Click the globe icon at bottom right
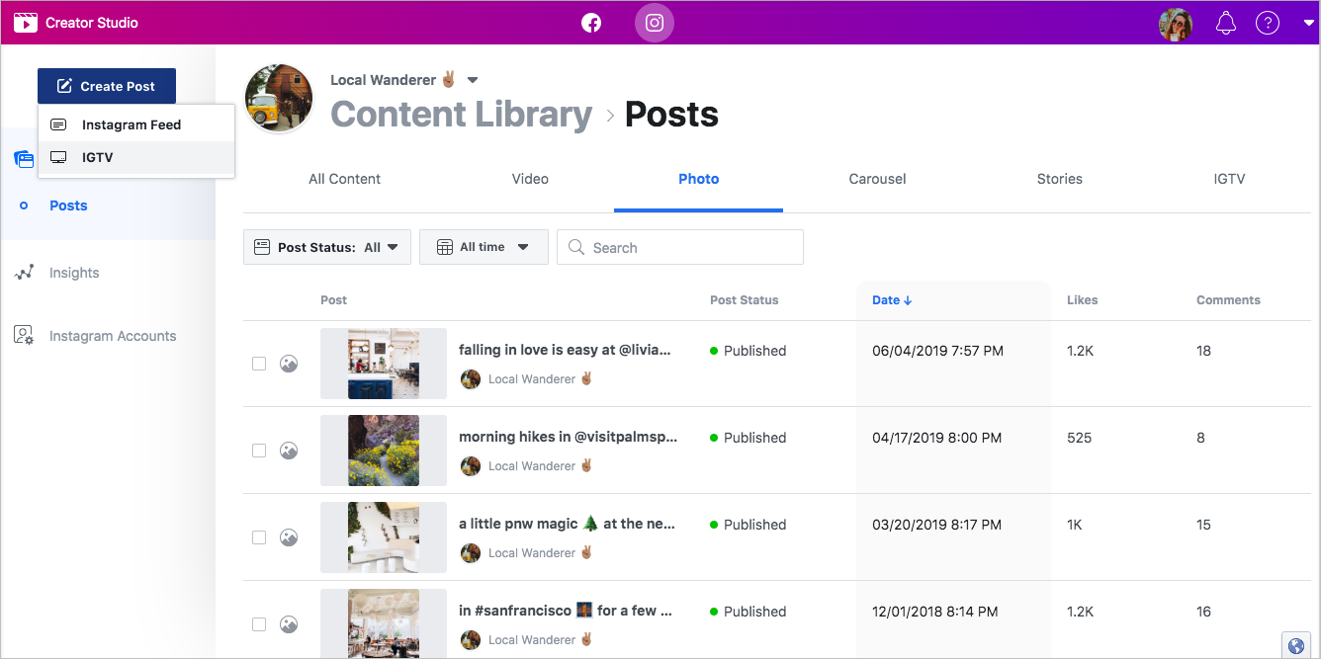Viewport: 1321px width, 659px height. (1295, 643)
